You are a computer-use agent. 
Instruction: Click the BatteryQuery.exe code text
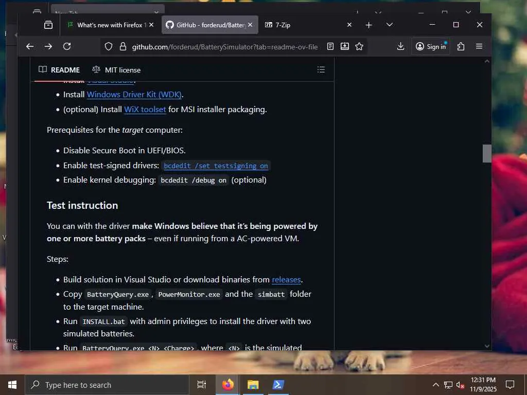[x=118, y=295]
